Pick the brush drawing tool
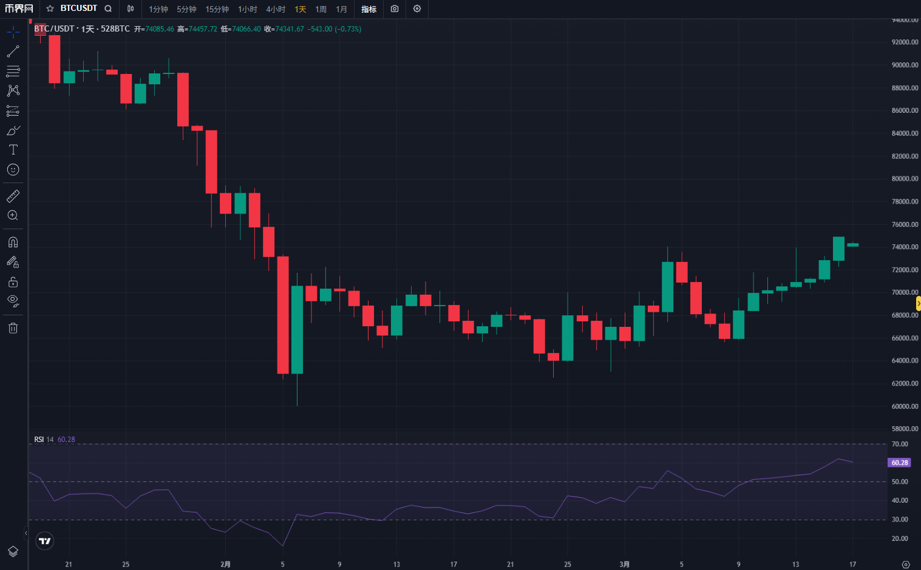921x570 pixels. 13,130
